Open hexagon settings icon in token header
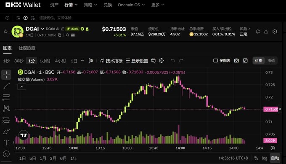The width and height of the screenshot is (286, 164). [275, 32]
